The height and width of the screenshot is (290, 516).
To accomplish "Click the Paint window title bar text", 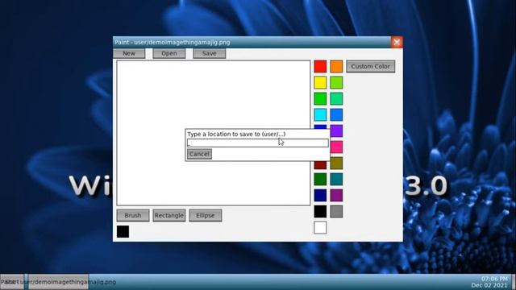I will [x=172, y=42].
